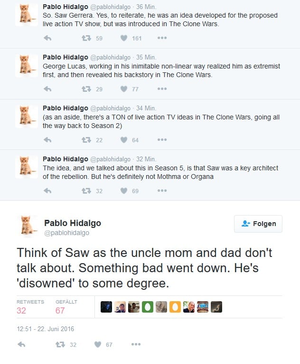
Task: Reply to the Saw Gerrera live action tweet
Action: (x=47, y=38)
